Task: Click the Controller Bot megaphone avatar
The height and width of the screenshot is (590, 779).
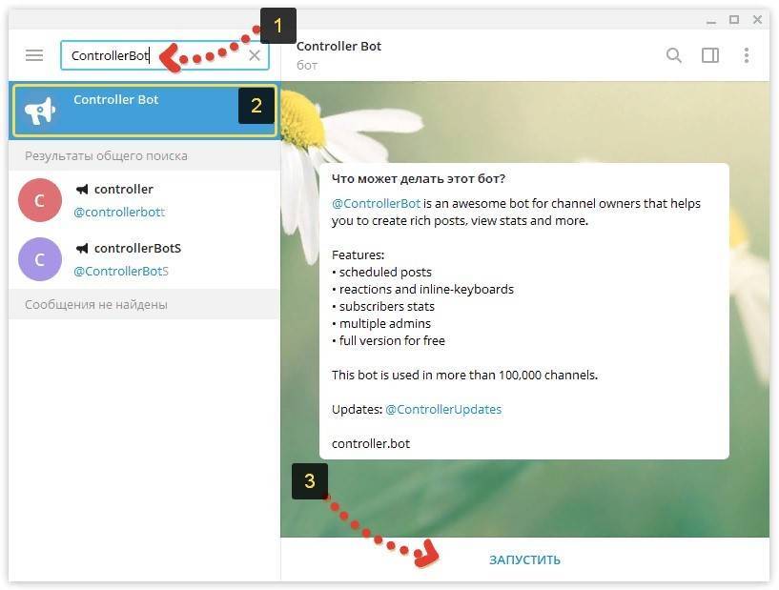Action: [40, 111]
